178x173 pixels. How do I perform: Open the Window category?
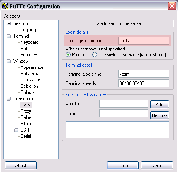coord(21,61)
